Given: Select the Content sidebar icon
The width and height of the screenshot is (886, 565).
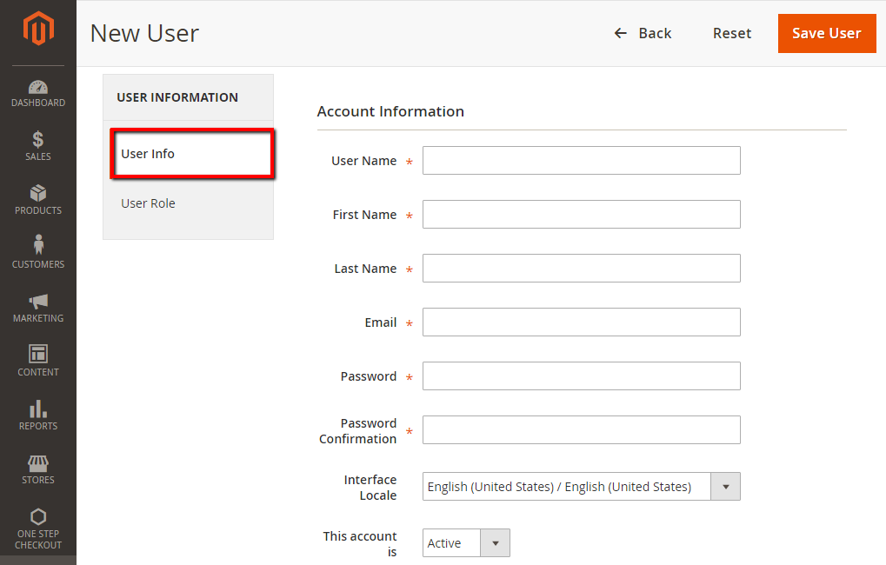Looking at the screenshot, I should coord(37,358).
